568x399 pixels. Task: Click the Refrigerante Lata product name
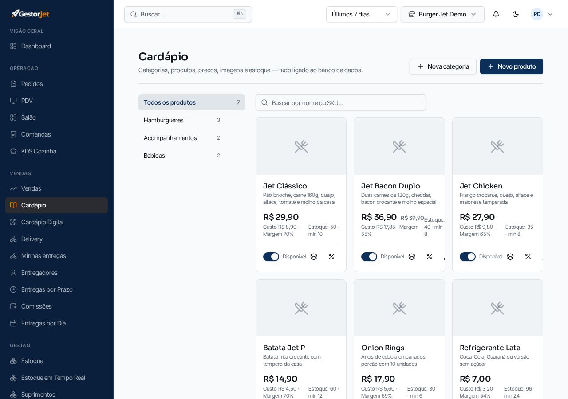[490, 348]
